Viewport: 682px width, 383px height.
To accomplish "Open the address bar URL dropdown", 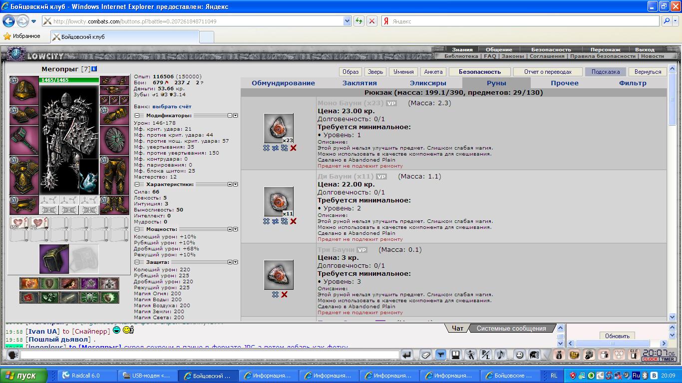I will pyautogui.click(x=347, y=21).
